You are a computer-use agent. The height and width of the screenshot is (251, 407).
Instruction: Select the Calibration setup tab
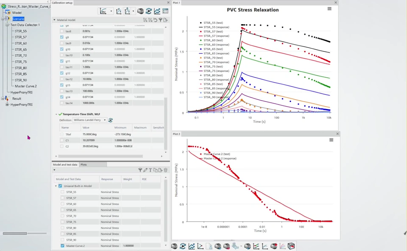point(62,3)
